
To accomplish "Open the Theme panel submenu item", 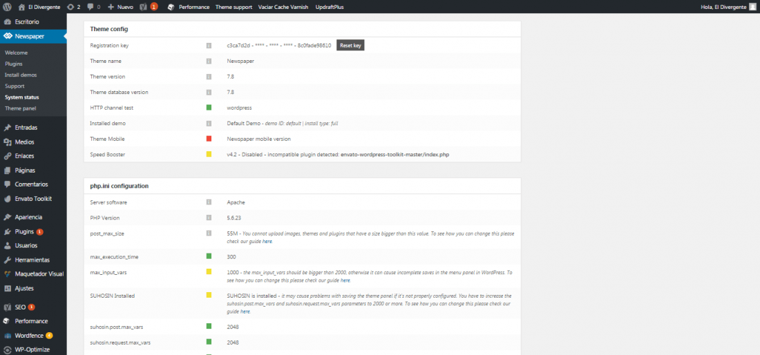I will point(20,108).
